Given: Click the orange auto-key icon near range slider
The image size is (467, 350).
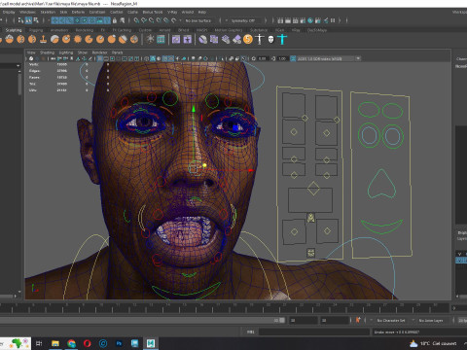Looking at the screenshot, I should (x=358, y=320).
